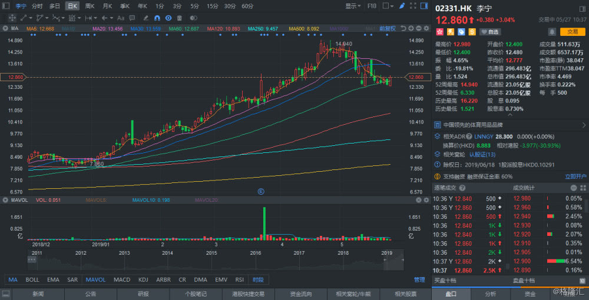Viewport: 589px width, 300px height.
Task: Click 管理 indicator management link
Action: point(419,280)
